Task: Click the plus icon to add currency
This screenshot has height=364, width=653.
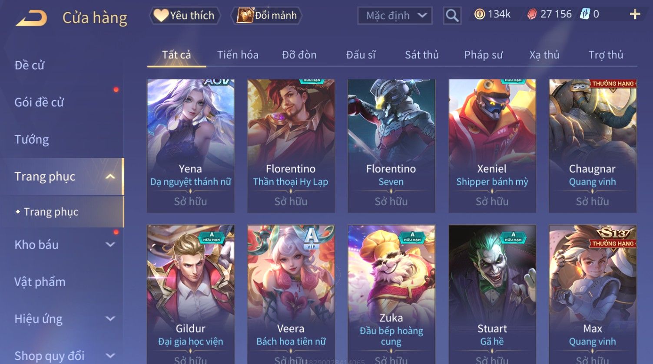Action: [635, 15]
